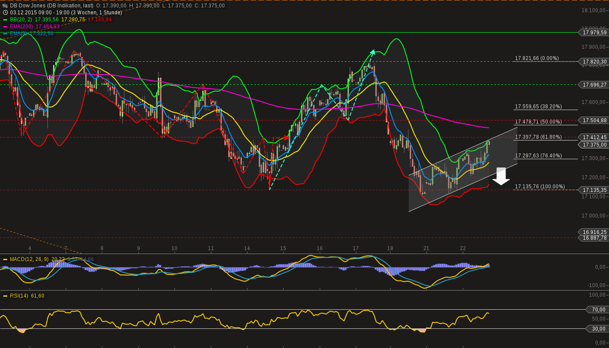Select the DB Dow Jones instrument title
This screenshot has width=609, height=348.
coord(52,6)
